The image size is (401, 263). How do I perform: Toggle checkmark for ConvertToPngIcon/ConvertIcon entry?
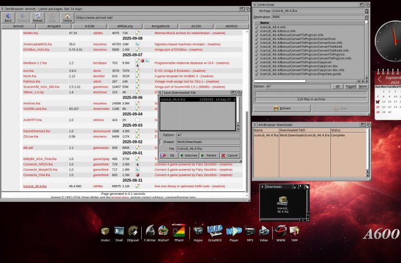[257, 39]
